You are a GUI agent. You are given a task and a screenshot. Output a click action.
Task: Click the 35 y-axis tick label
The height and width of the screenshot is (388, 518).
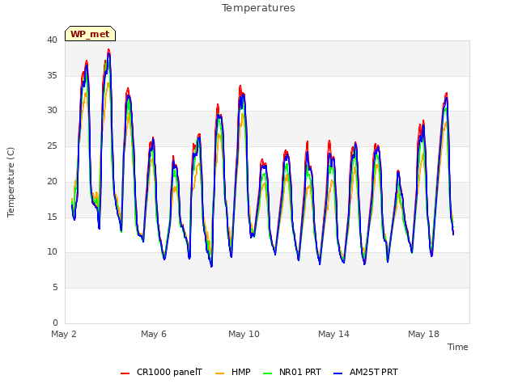pos(52,75)
